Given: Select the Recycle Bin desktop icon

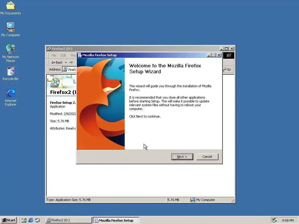Looking at the screenshot, I should coord(11,73).
